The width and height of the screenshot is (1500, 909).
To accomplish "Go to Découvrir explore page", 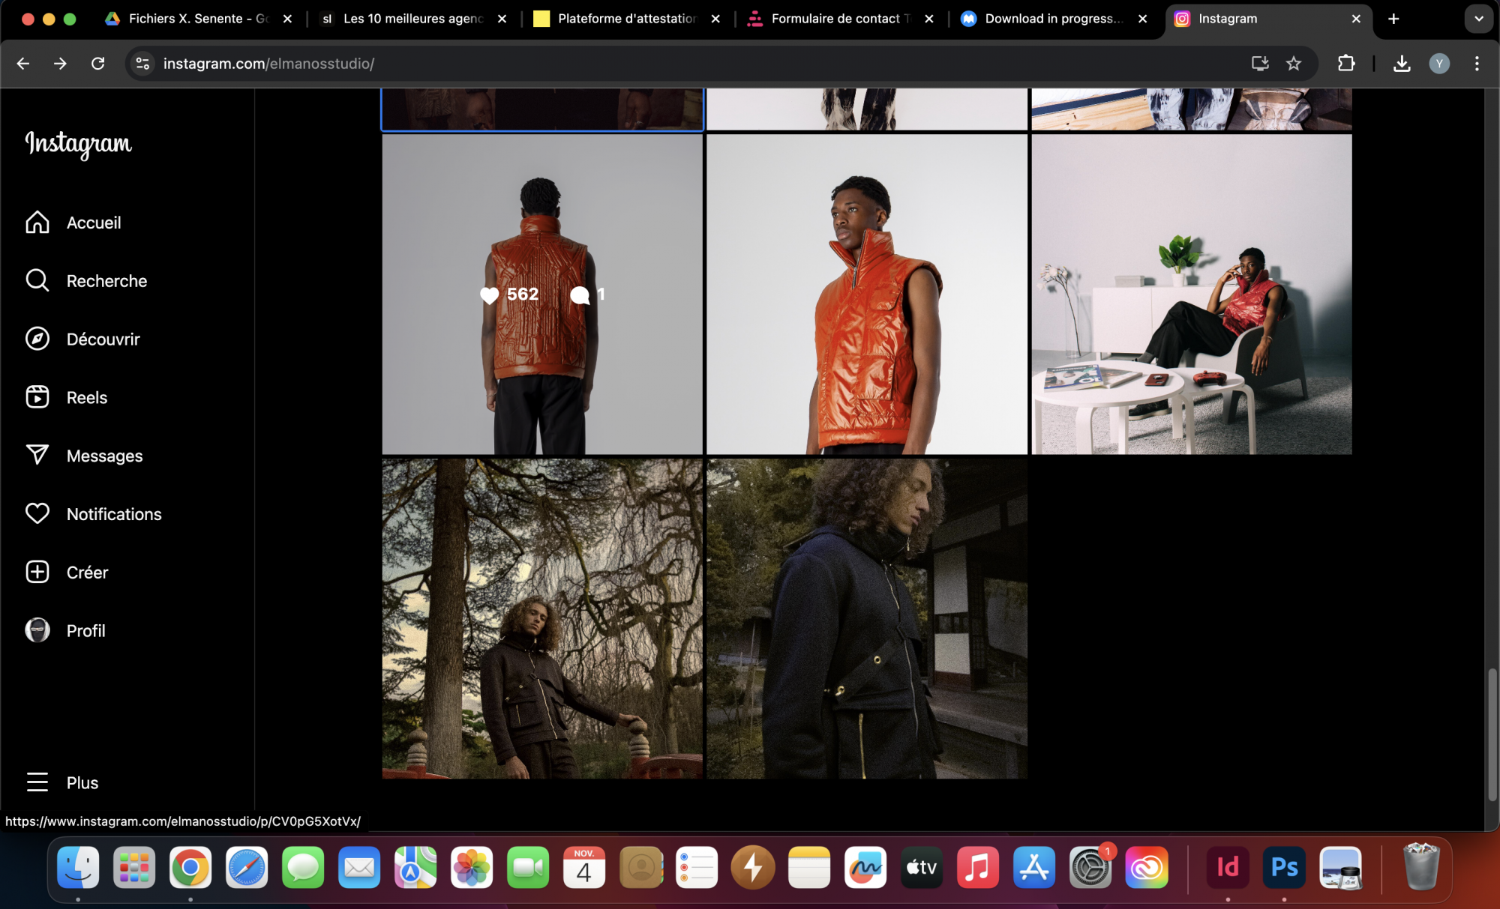I will (103, 339).
